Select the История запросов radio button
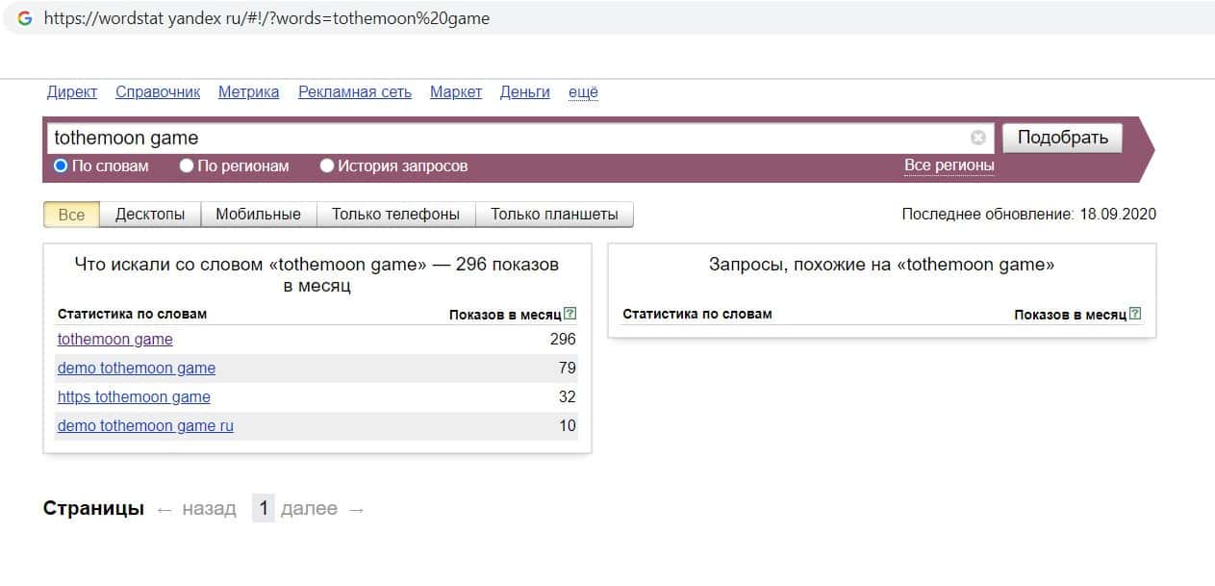1215x586 pixels. tap(327, 166)
